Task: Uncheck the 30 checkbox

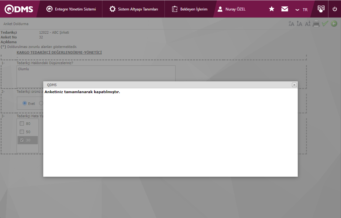Action: click(x=22, y=140)
